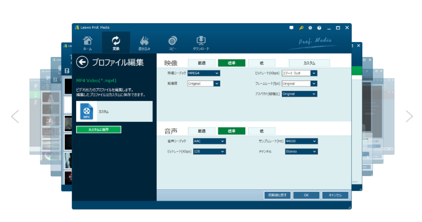Screen dimensions: 422x222
Task: Select 低 video quality preset
Action: [262, 63]
